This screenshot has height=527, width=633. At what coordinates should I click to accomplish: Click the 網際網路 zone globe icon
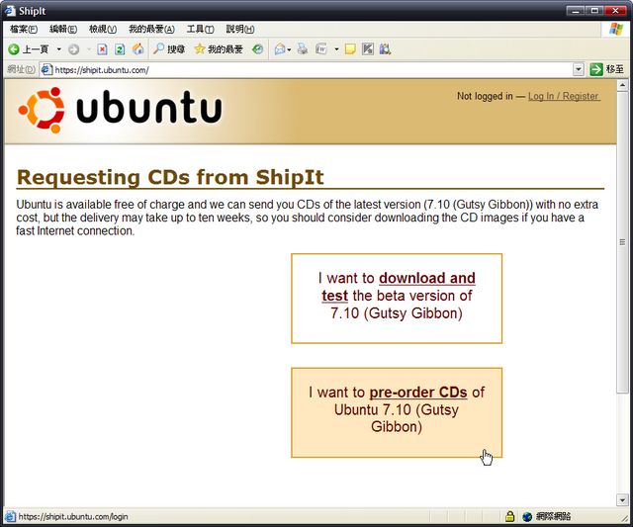[527, 516]
